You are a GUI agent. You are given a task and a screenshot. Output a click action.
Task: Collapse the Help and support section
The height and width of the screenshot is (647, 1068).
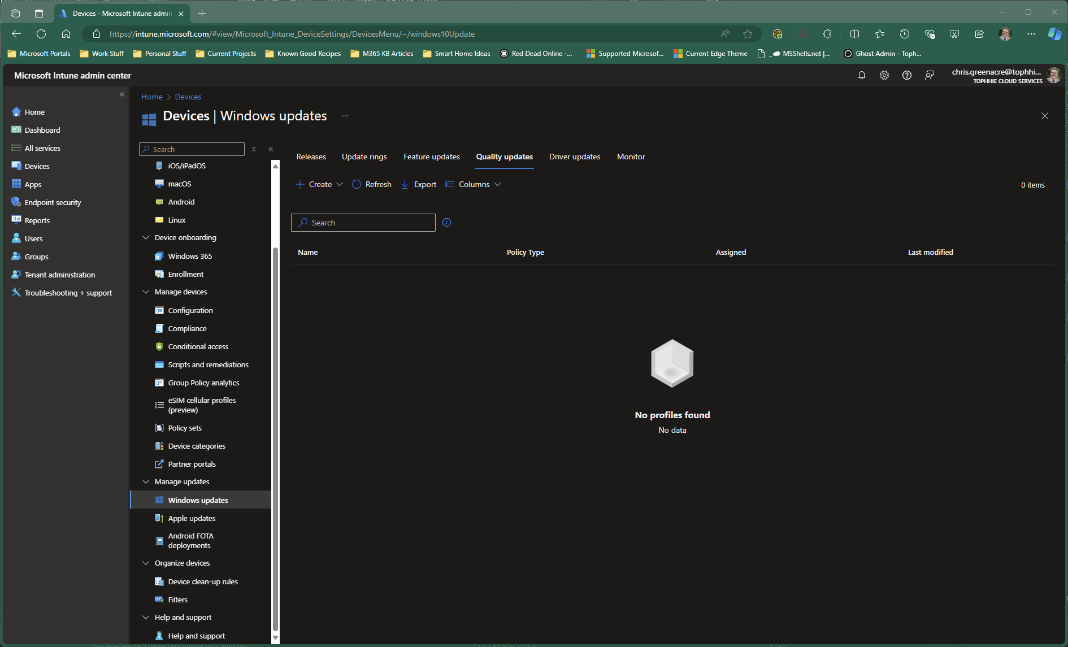(146, 617)
